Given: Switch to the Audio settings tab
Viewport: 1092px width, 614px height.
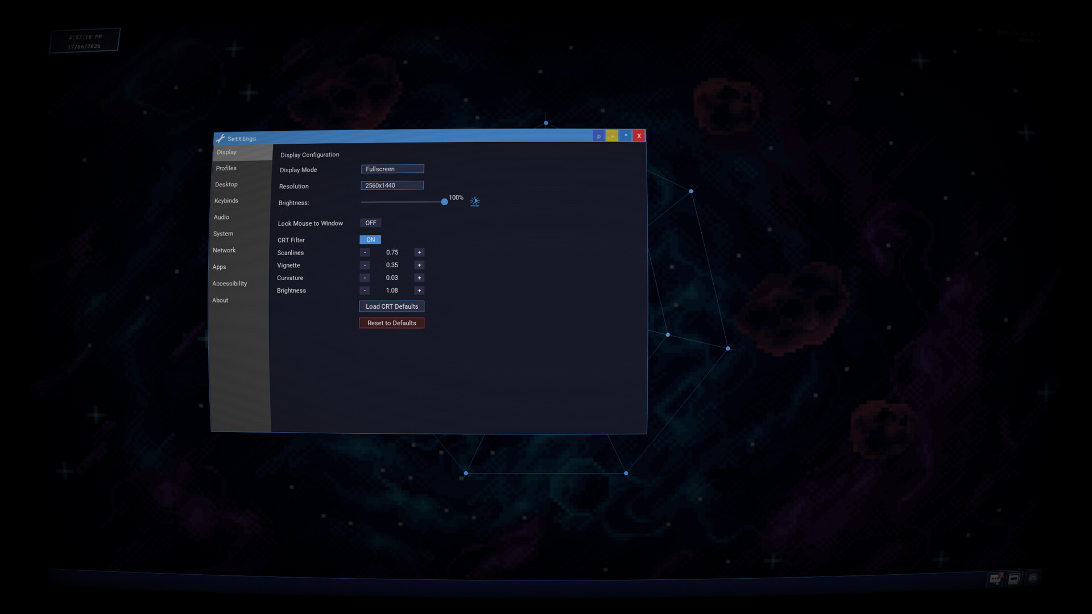Looking at the screenshot, I should (x=241, y=217).
